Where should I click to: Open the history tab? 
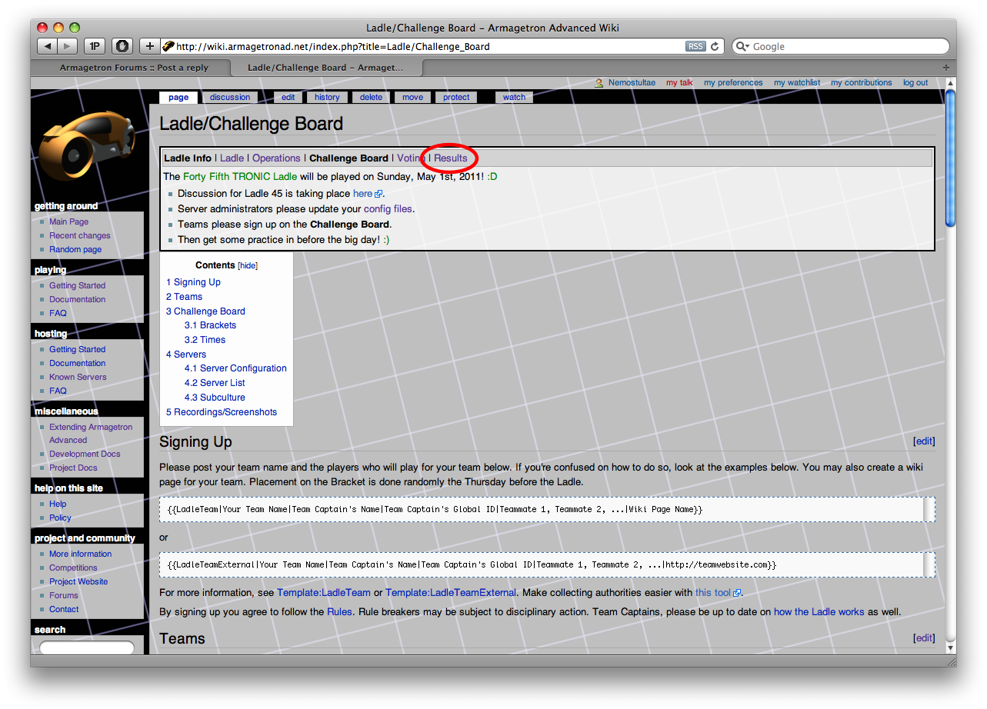tap(327, 97)
